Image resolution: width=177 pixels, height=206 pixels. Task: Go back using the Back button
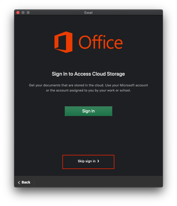(24, 182)
